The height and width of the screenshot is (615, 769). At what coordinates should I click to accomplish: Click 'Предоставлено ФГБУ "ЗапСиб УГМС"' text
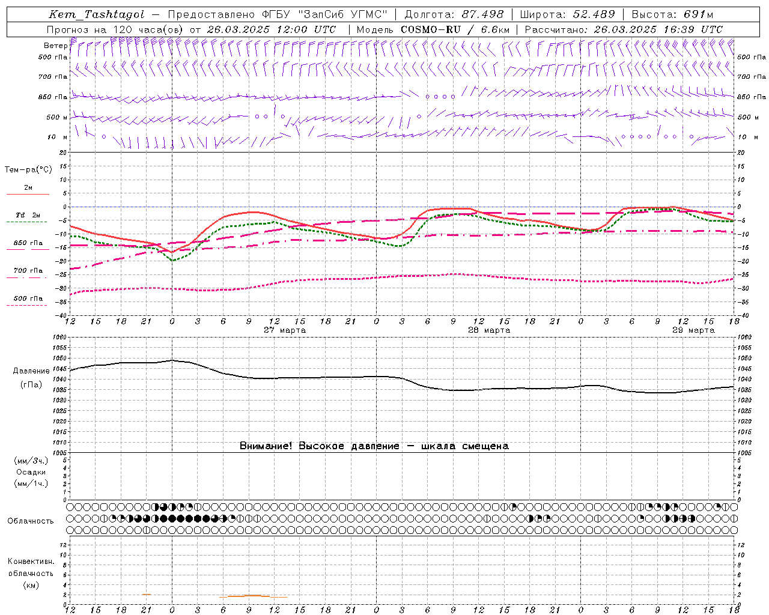click(x=278, y=14)
